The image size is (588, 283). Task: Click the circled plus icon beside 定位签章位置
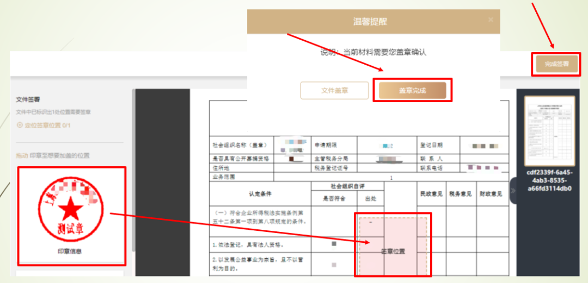[20, 125]
